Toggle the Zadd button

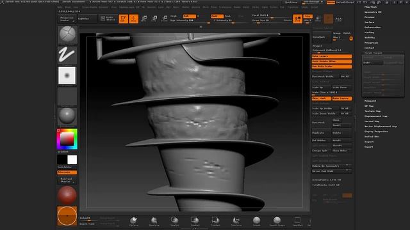coord(217,16)
